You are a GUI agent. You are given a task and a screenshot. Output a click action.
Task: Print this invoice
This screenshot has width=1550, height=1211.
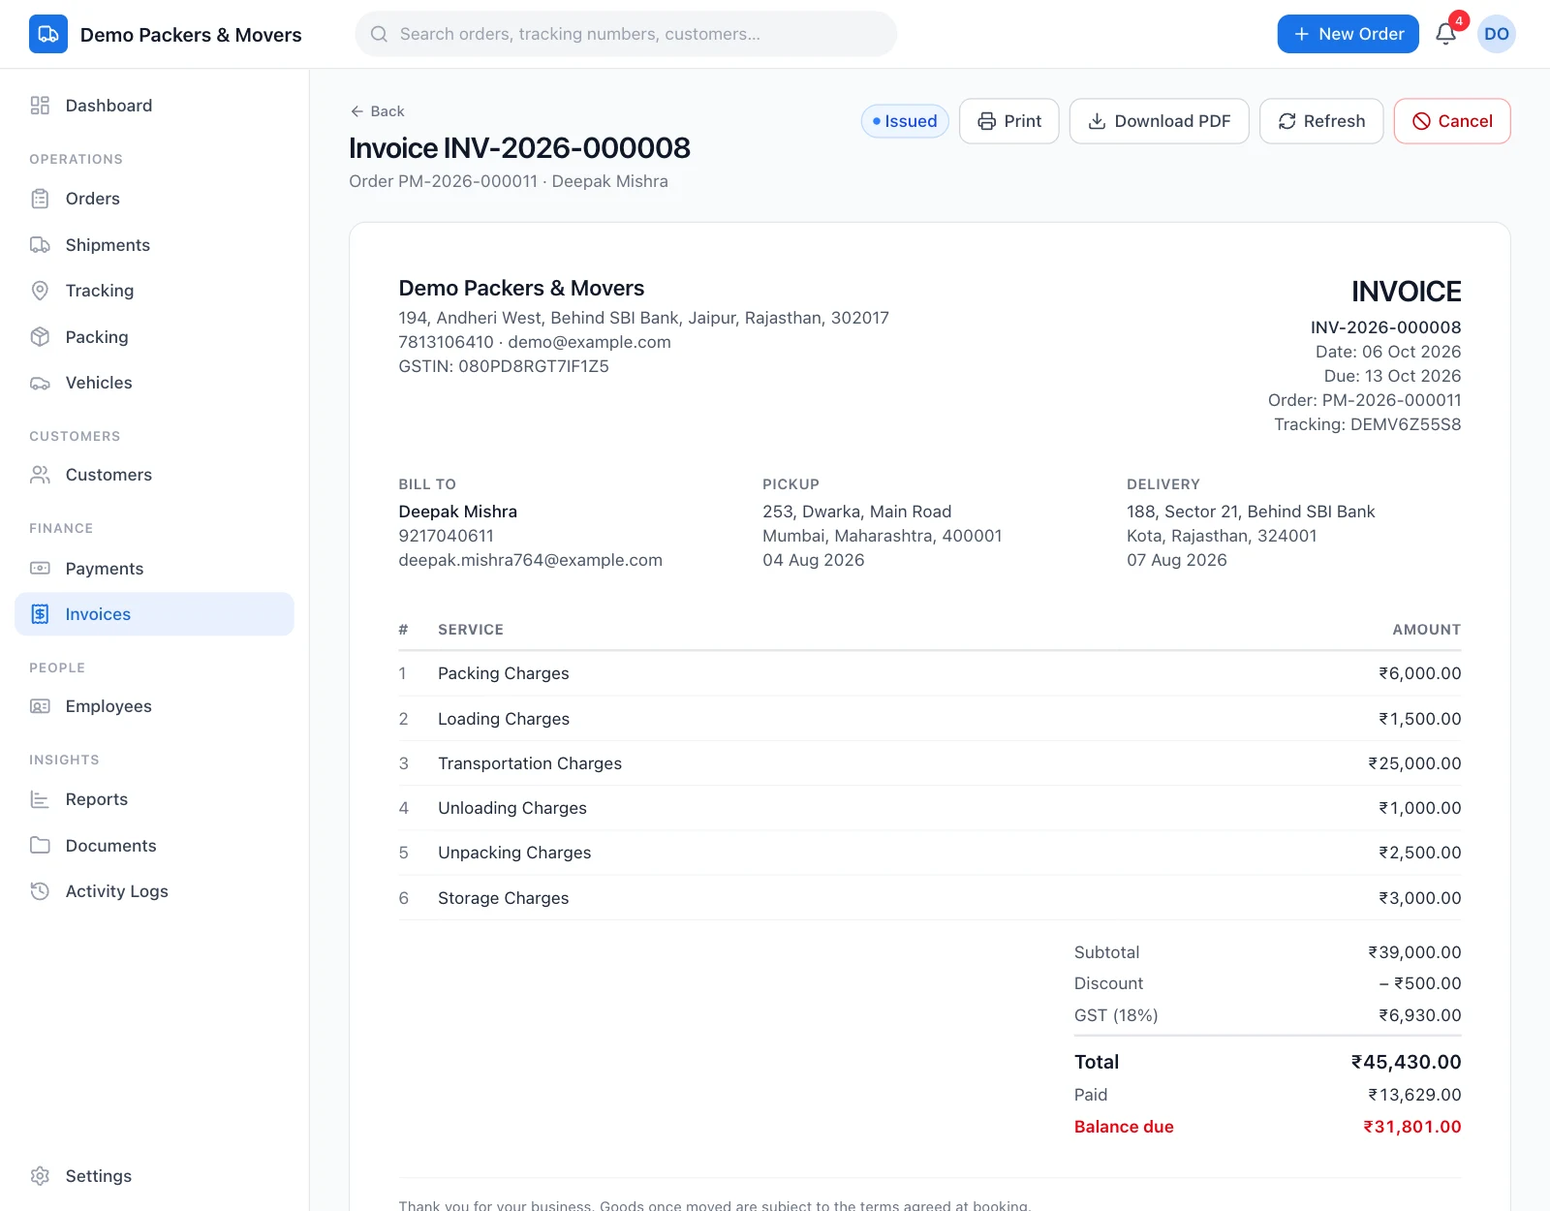point(1008,121)
